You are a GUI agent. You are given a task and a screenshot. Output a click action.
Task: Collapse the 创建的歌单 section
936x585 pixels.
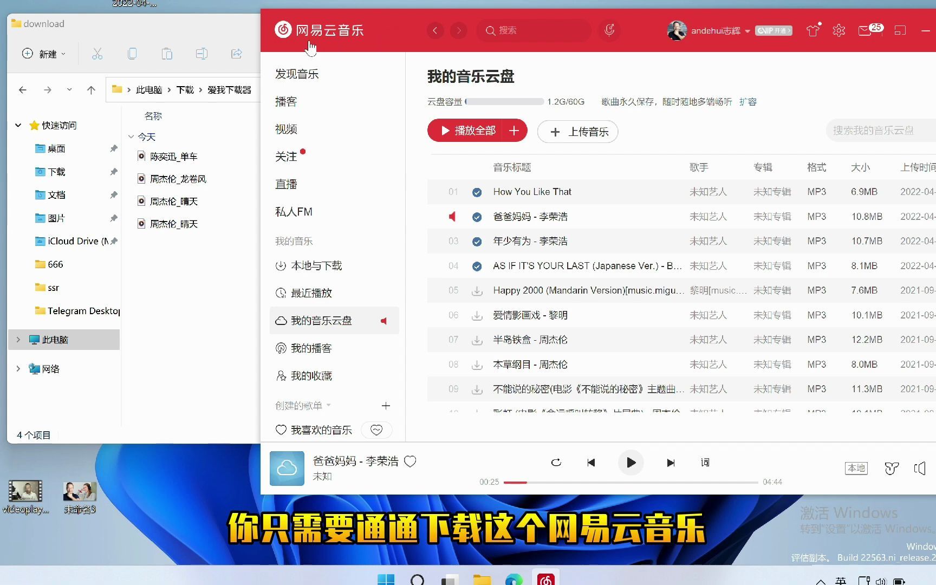click(x=303, y=405)
